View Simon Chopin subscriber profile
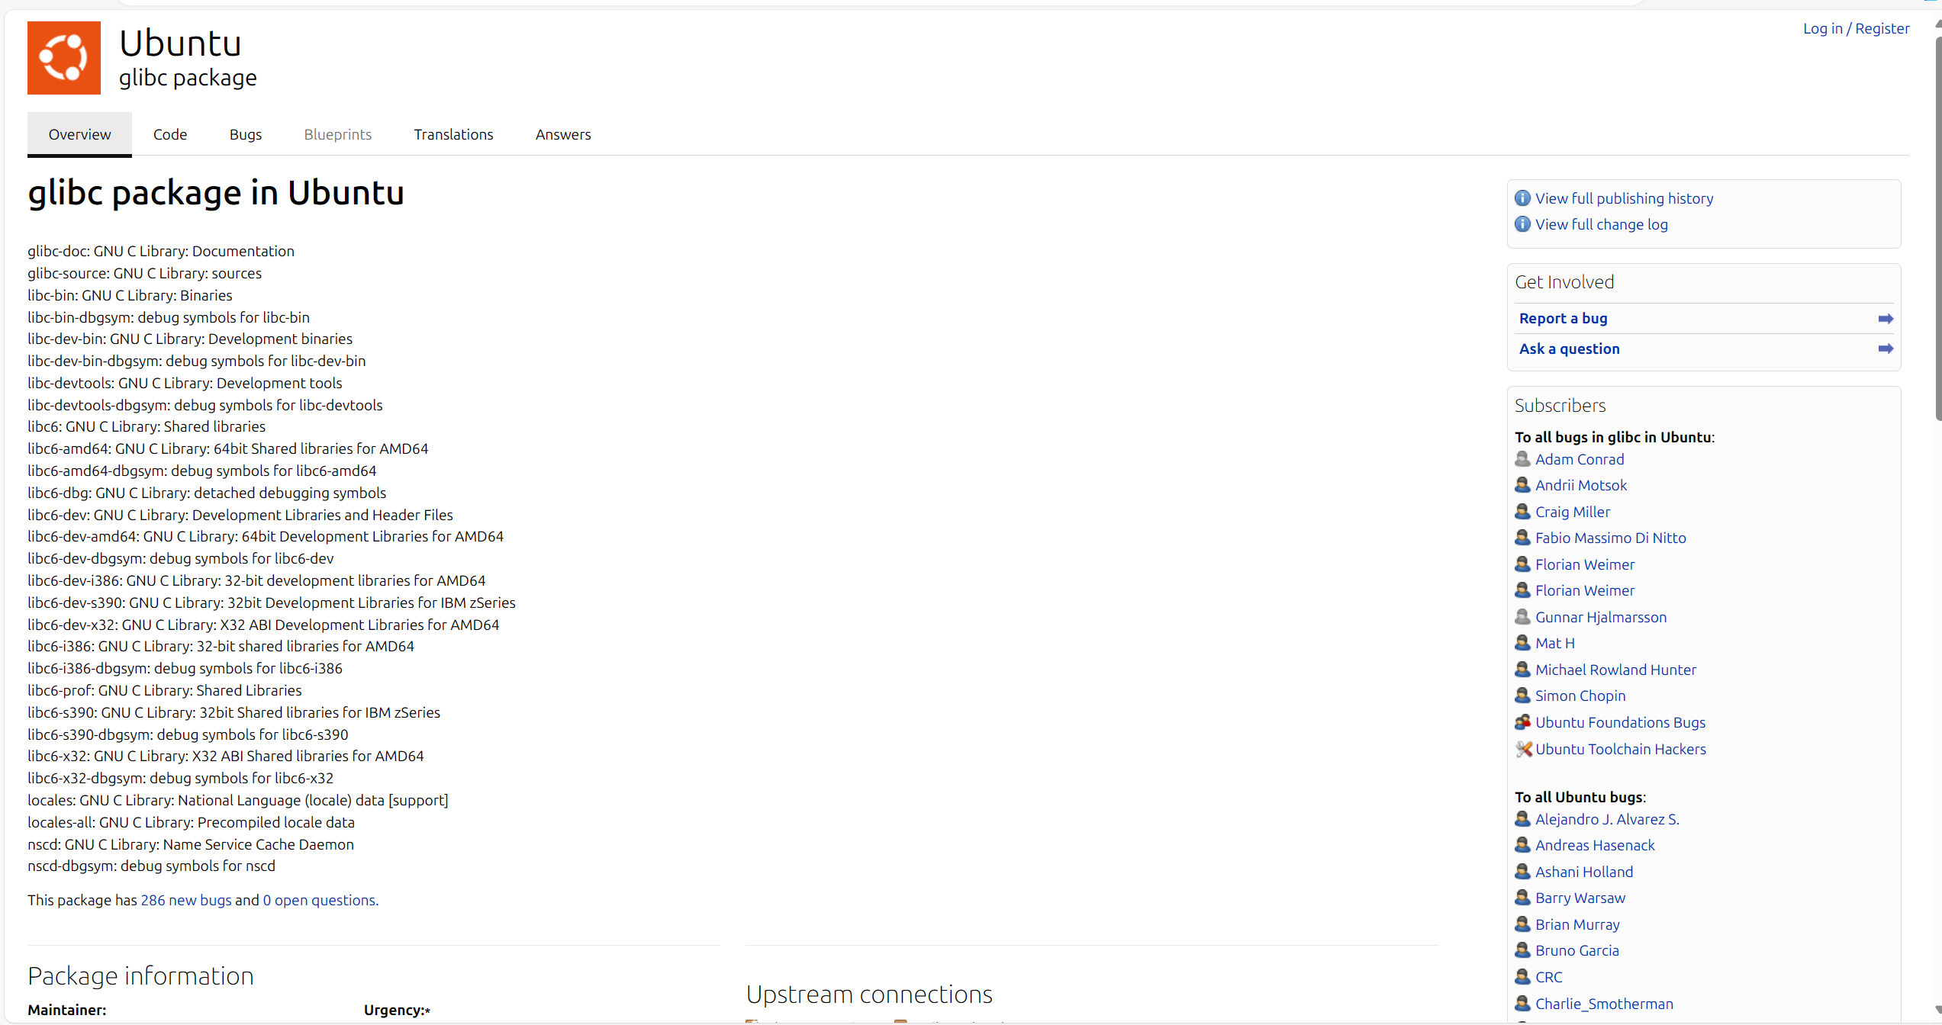 (x=1580, y=696)
